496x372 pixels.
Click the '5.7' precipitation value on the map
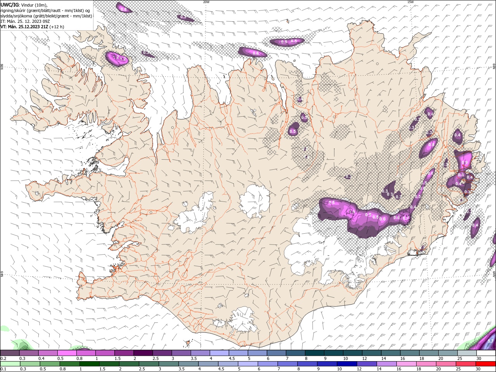(491, 341)
